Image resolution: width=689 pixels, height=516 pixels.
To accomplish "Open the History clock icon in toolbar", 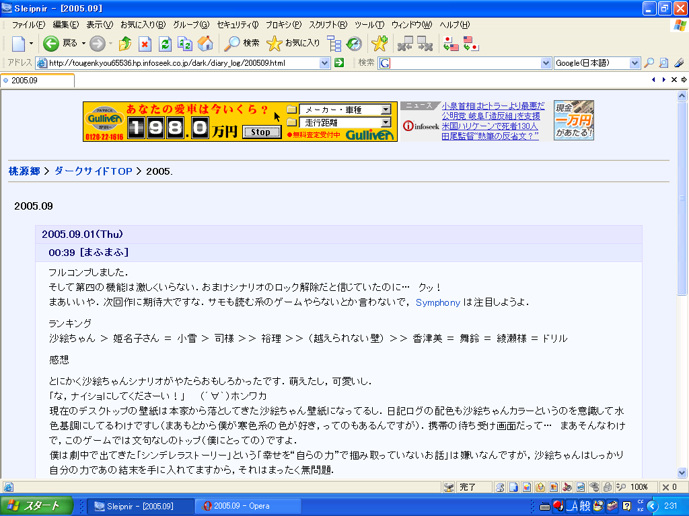I will click(354, 44).
